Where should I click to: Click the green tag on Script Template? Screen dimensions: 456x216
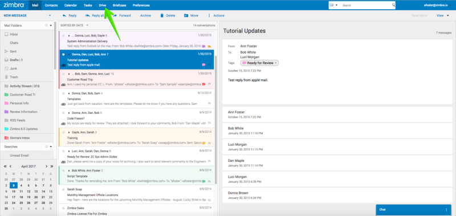(x=204, y=181)
